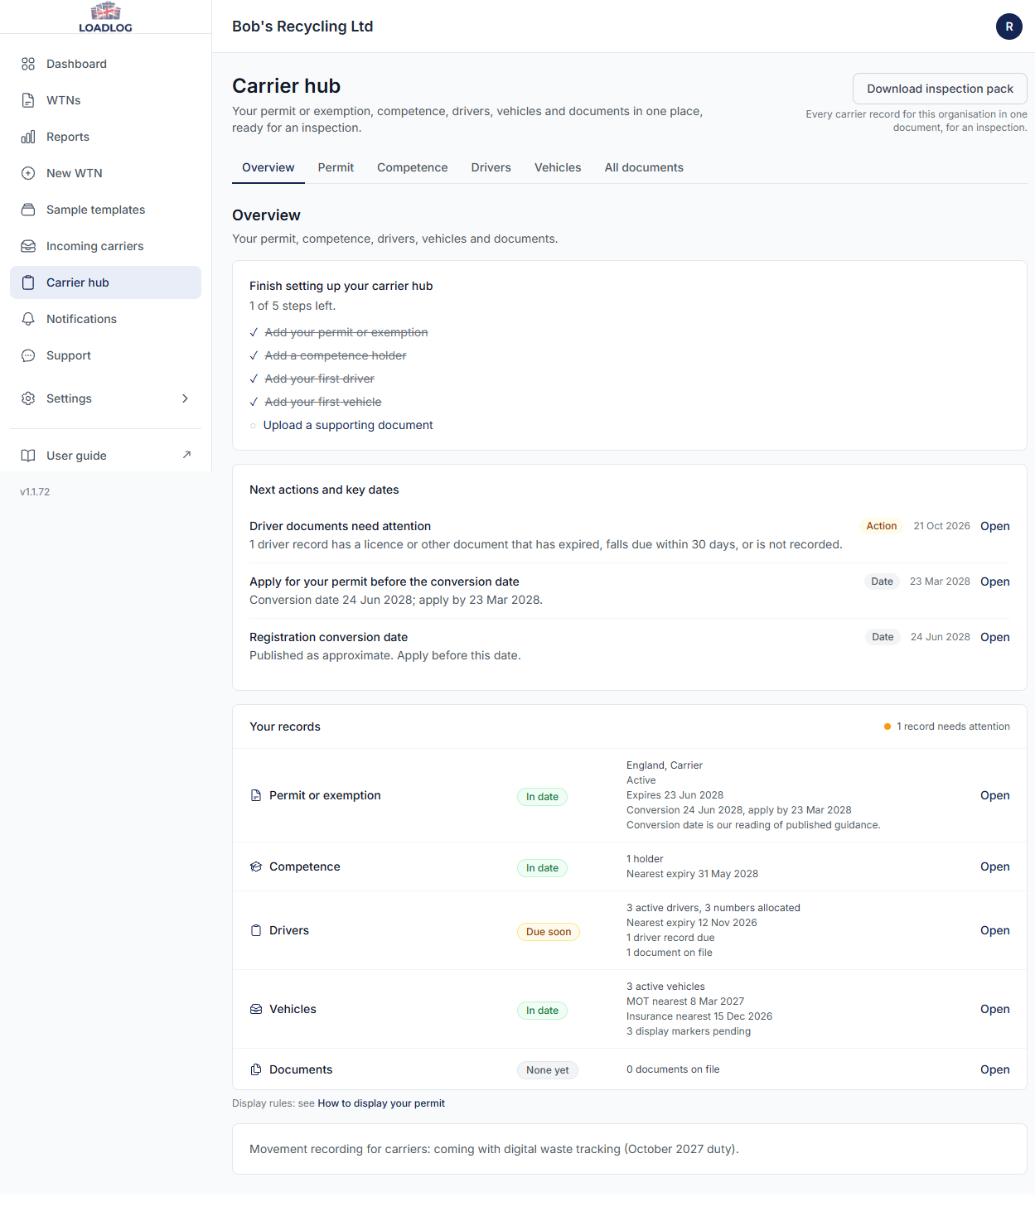Click Upload a supporting document step
Viewport: 1035px width, 1221px height.
pos(348,425)
